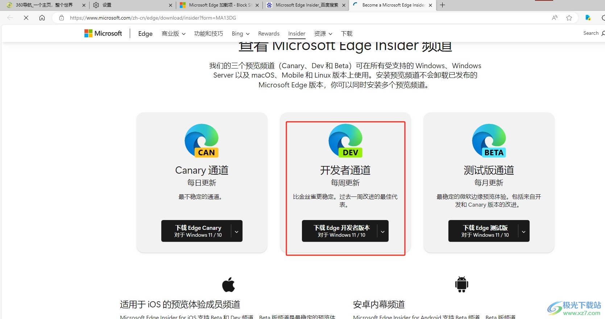Click the 每周更新 text
The image size is (605, 319).
click(x=345, y=183)
